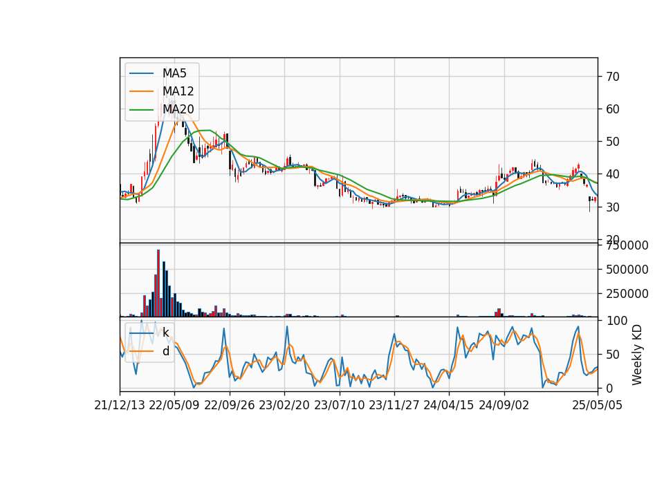Click the small volume spike near 24/09/02

pos(499,312)
